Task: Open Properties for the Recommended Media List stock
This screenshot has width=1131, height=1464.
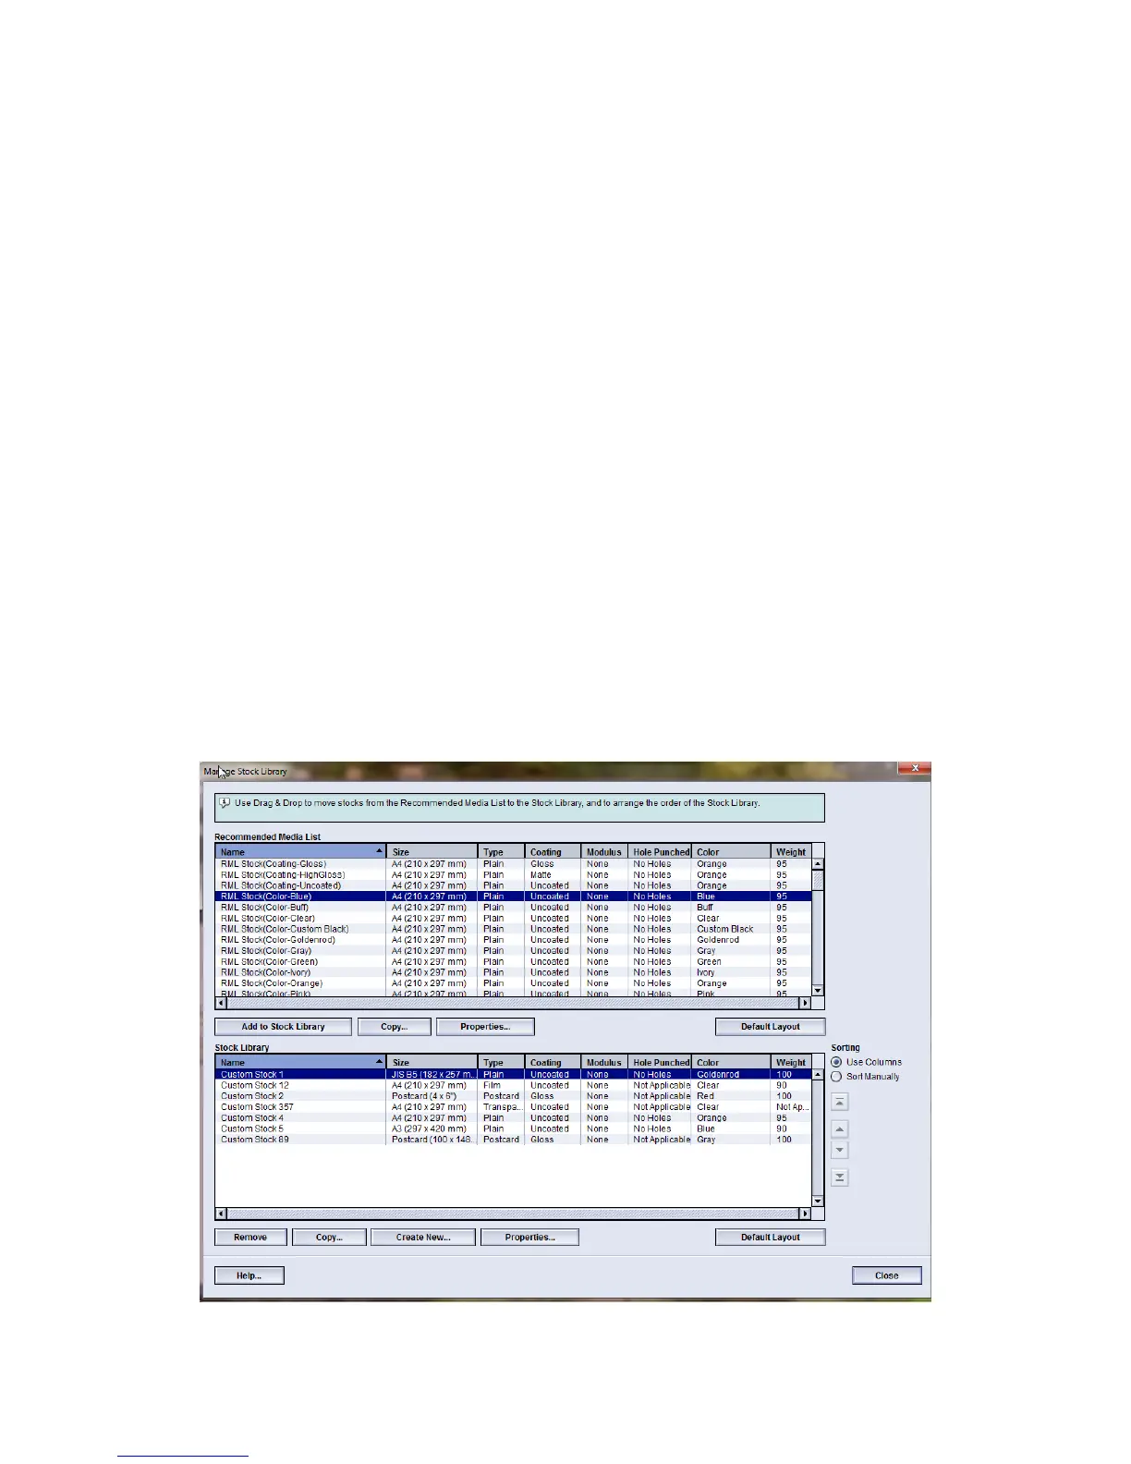Action: pos(485,1027)
